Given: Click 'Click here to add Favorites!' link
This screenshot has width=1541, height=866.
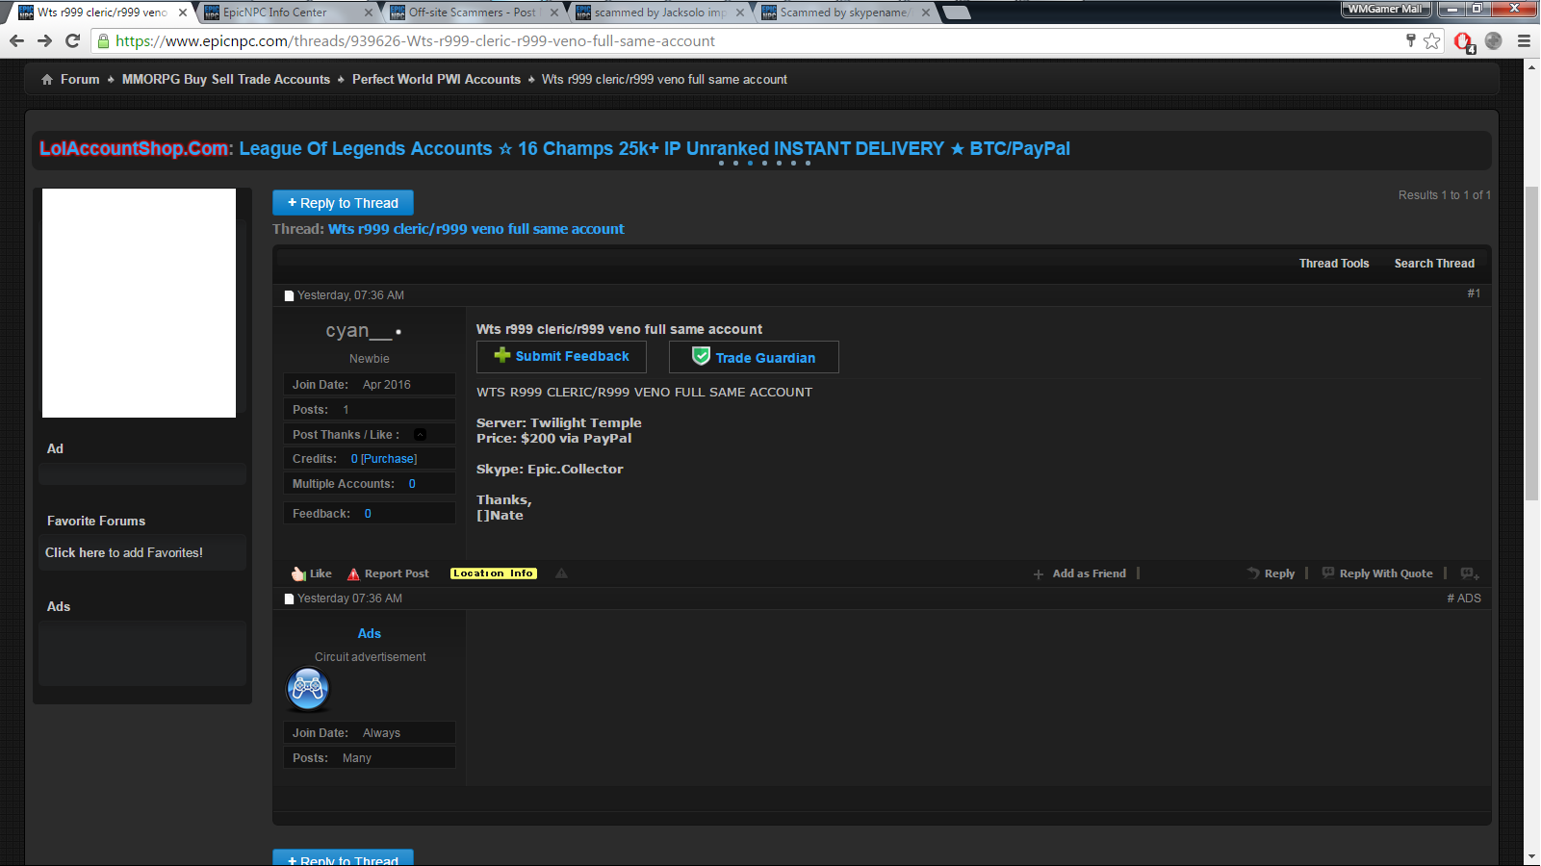Looking at the screenshot, I should 124,552.
